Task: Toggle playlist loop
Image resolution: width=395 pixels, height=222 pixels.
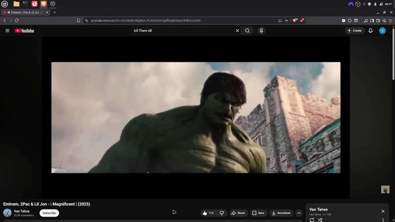Action: pos(312,220)
